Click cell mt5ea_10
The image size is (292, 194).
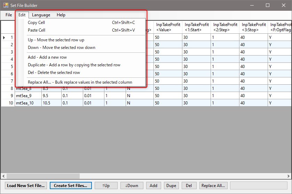pos(28,103)
